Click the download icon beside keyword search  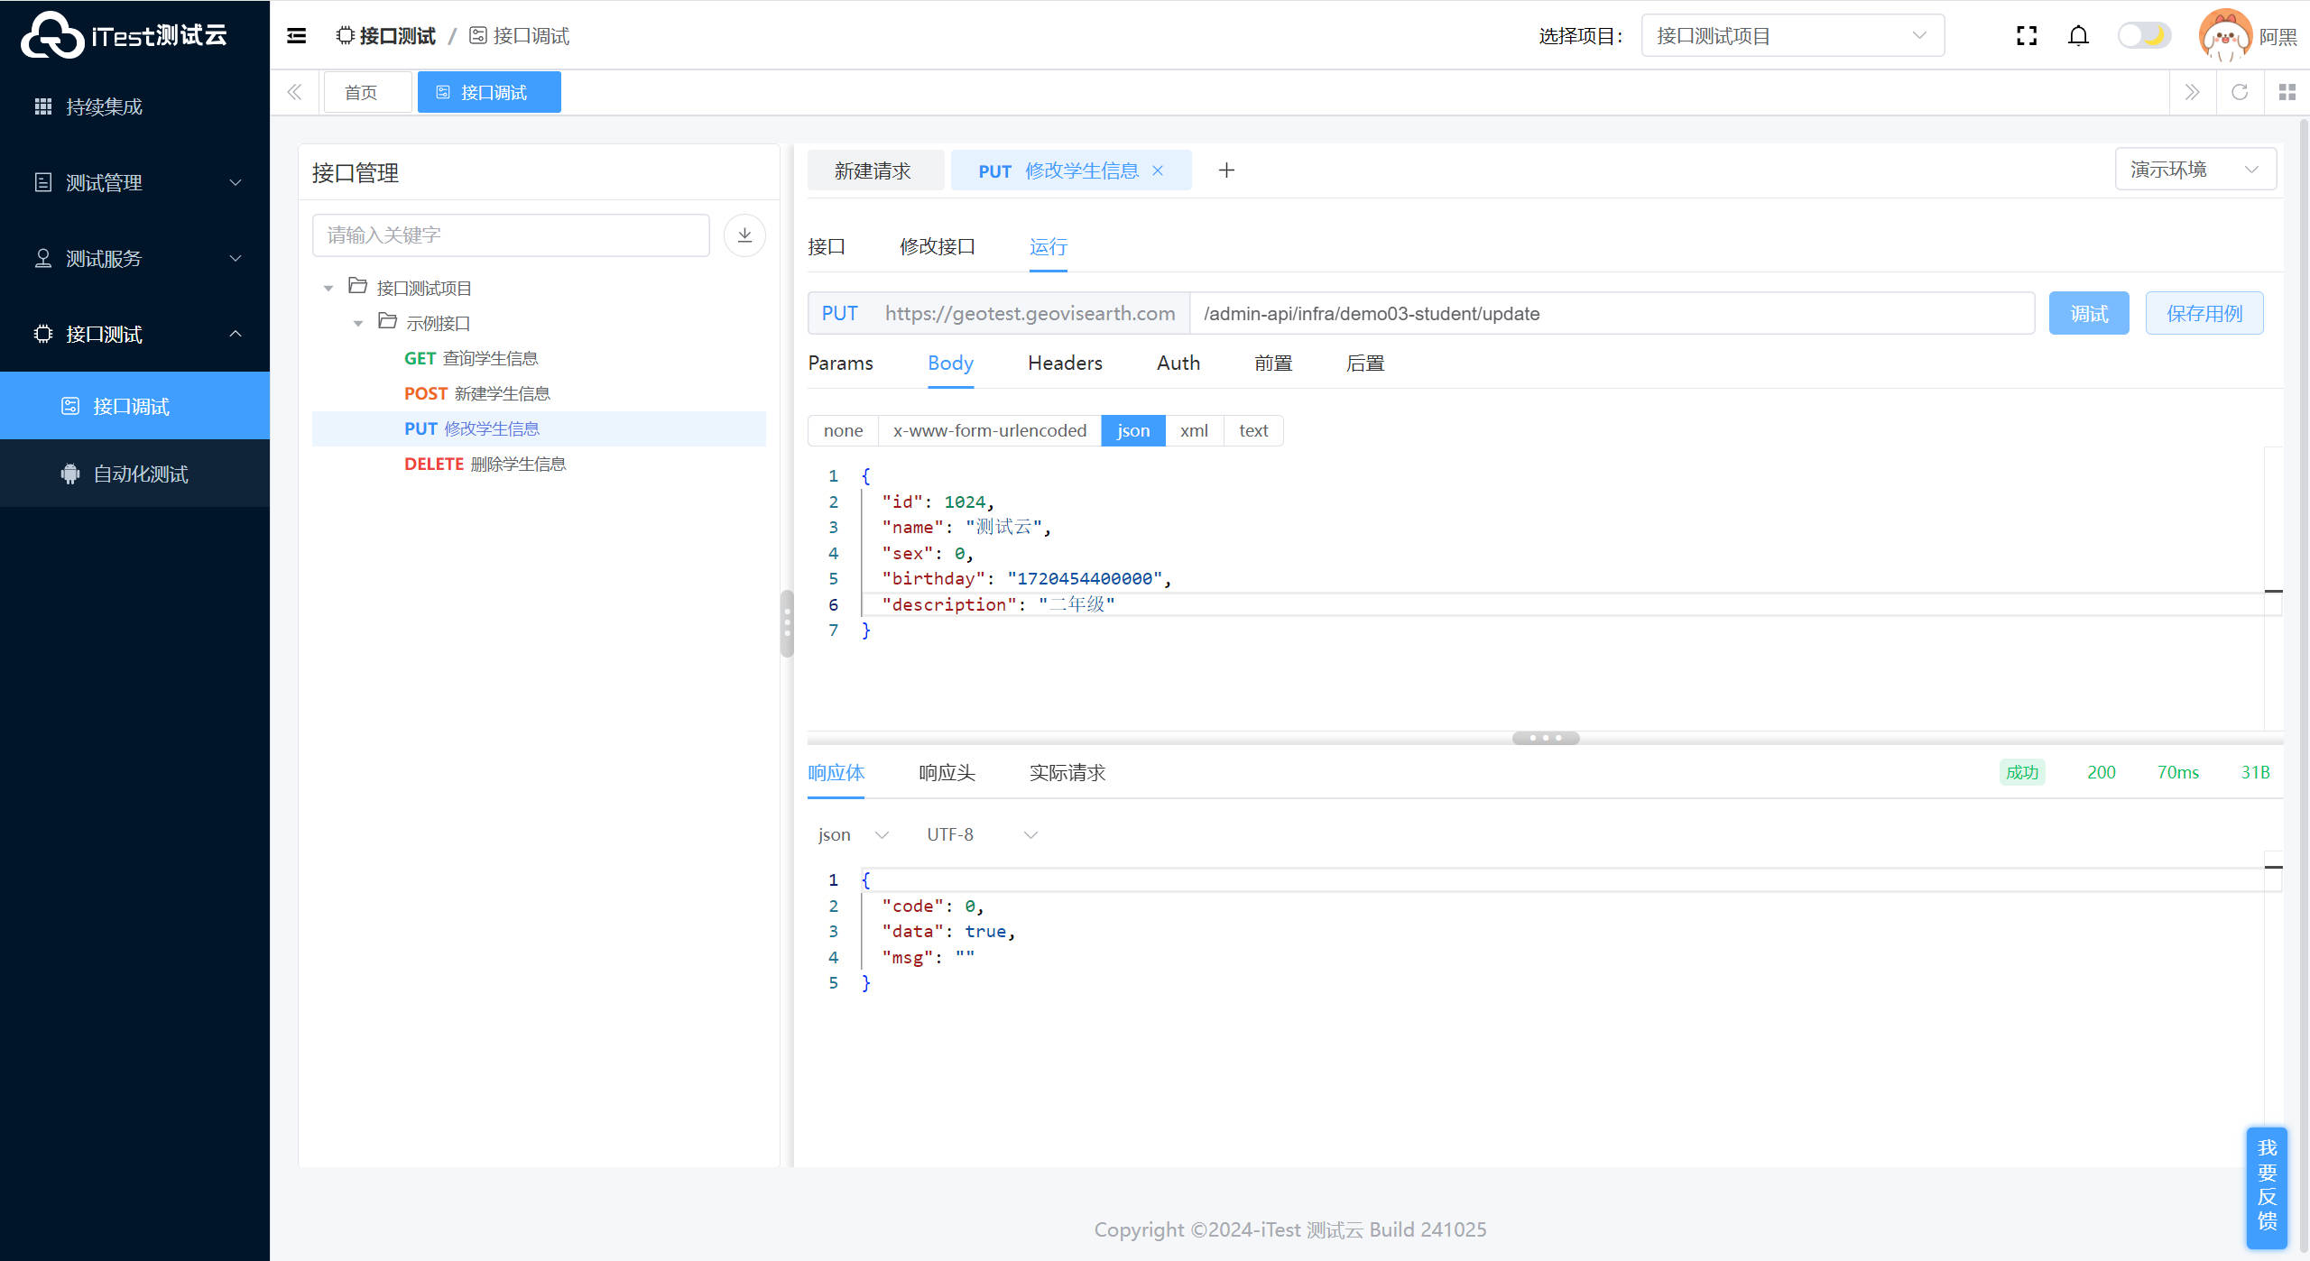click(744, 235)
